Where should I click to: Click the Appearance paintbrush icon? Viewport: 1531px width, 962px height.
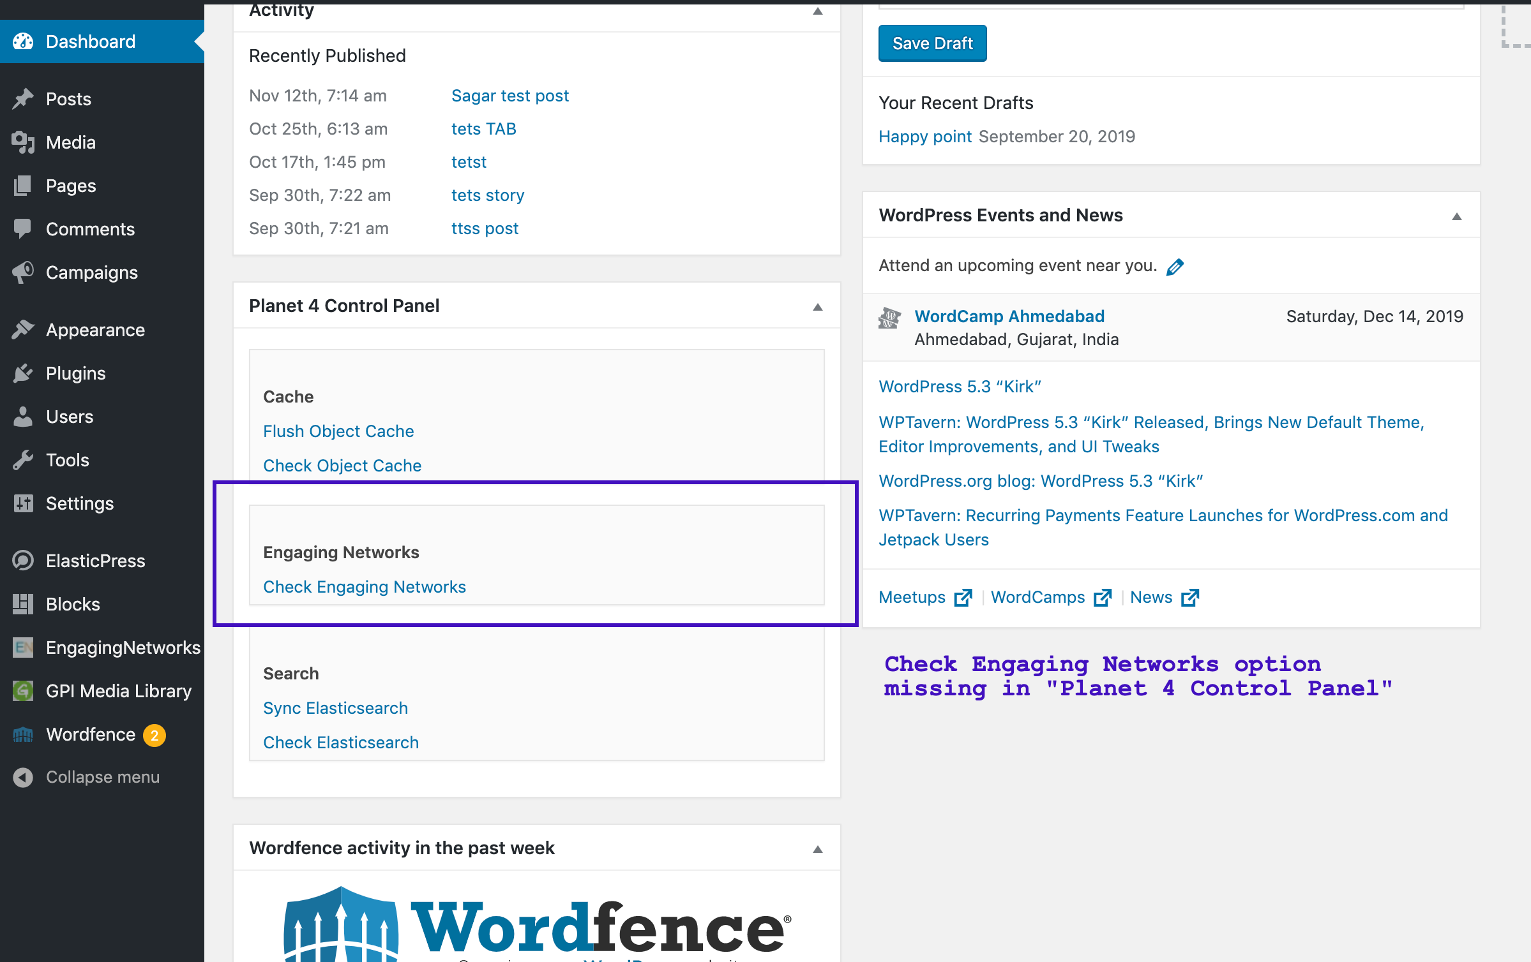pos(23,330)
